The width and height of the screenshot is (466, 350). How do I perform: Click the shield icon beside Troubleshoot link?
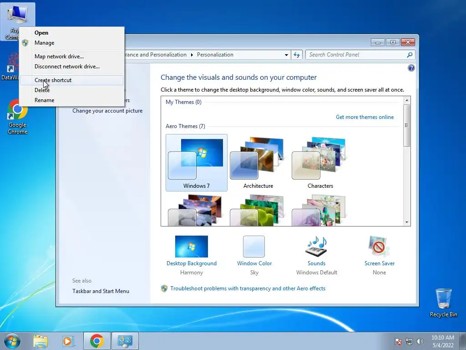point(164,288)
